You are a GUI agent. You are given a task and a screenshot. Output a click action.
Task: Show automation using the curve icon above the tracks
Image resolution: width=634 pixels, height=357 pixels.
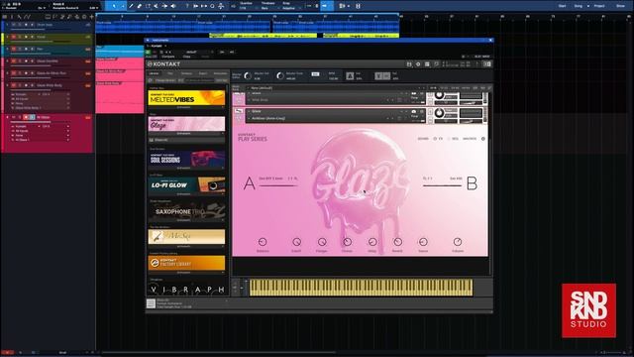[27, 17]
